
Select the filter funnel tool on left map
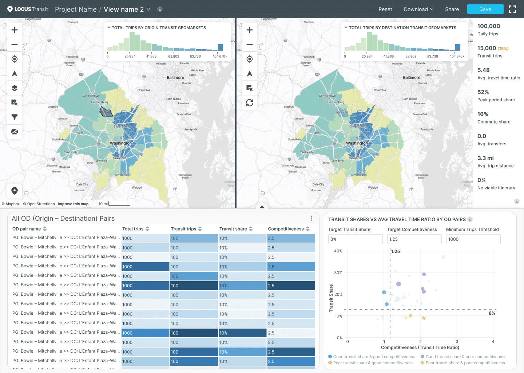coord(15,117)
